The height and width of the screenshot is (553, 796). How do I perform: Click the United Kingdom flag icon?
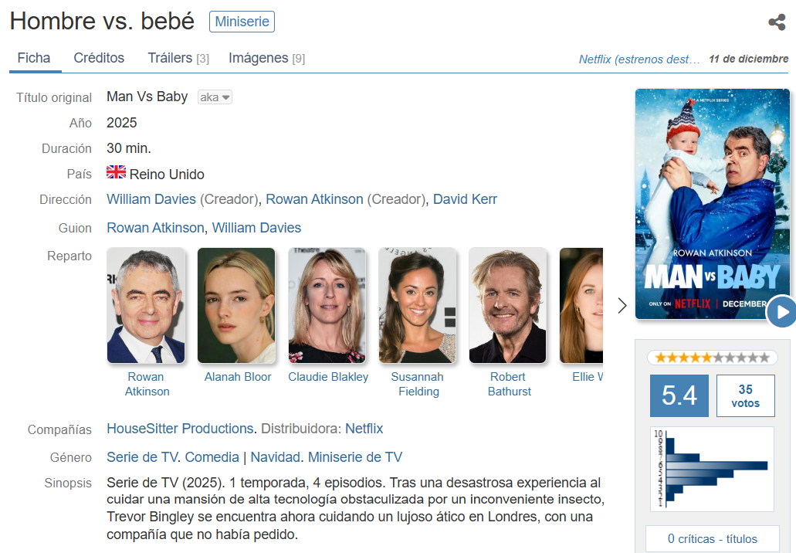coord(117,172)
